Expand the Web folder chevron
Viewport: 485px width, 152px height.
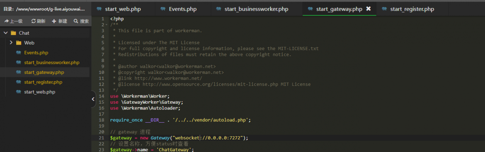click(x=11, y=43)
